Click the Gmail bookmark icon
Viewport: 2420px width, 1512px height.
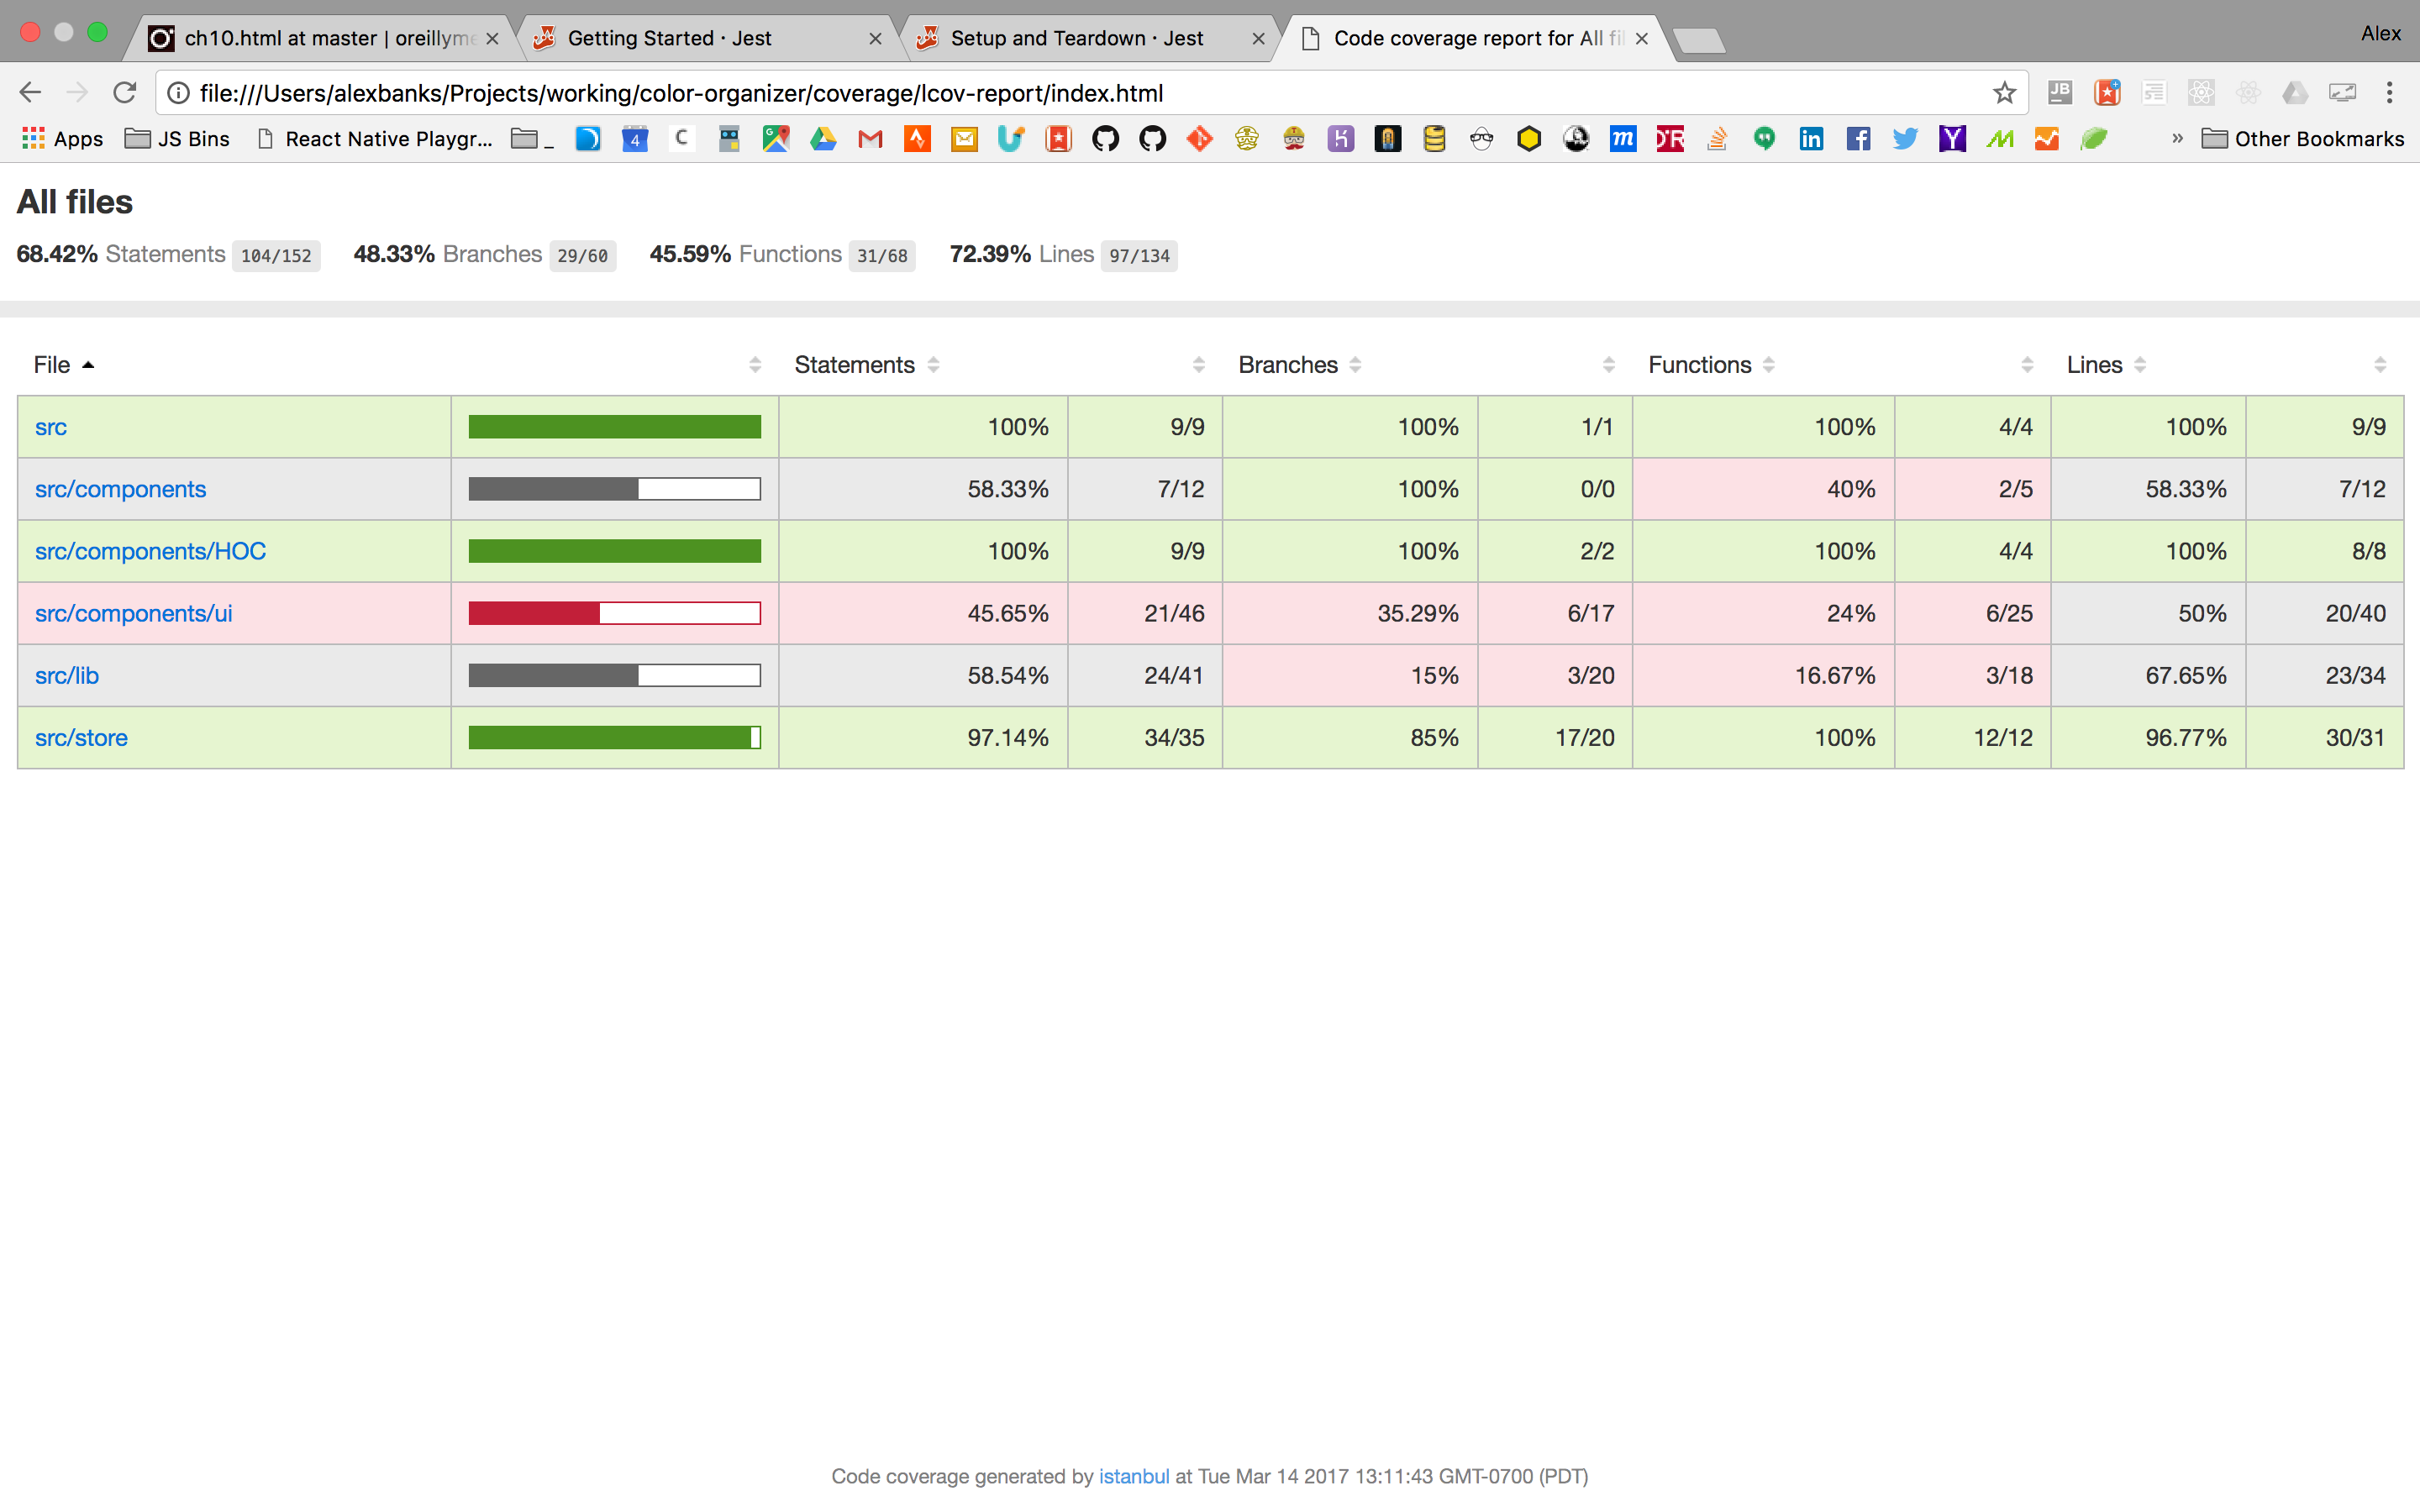tap(870, 139)
